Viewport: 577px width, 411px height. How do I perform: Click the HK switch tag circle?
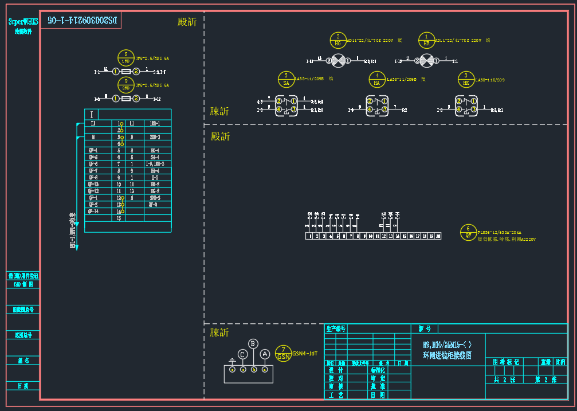tap(466, 79)
